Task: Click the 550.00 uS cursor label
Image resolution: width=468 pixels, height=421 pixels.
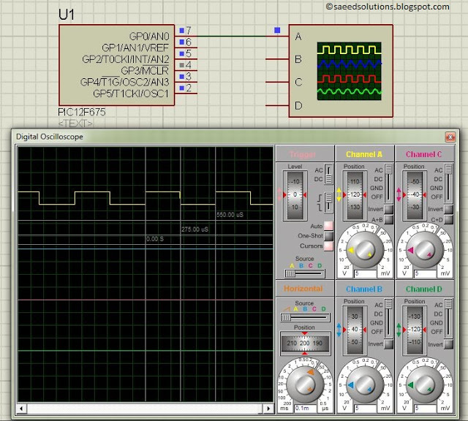Action: (230, 215)
